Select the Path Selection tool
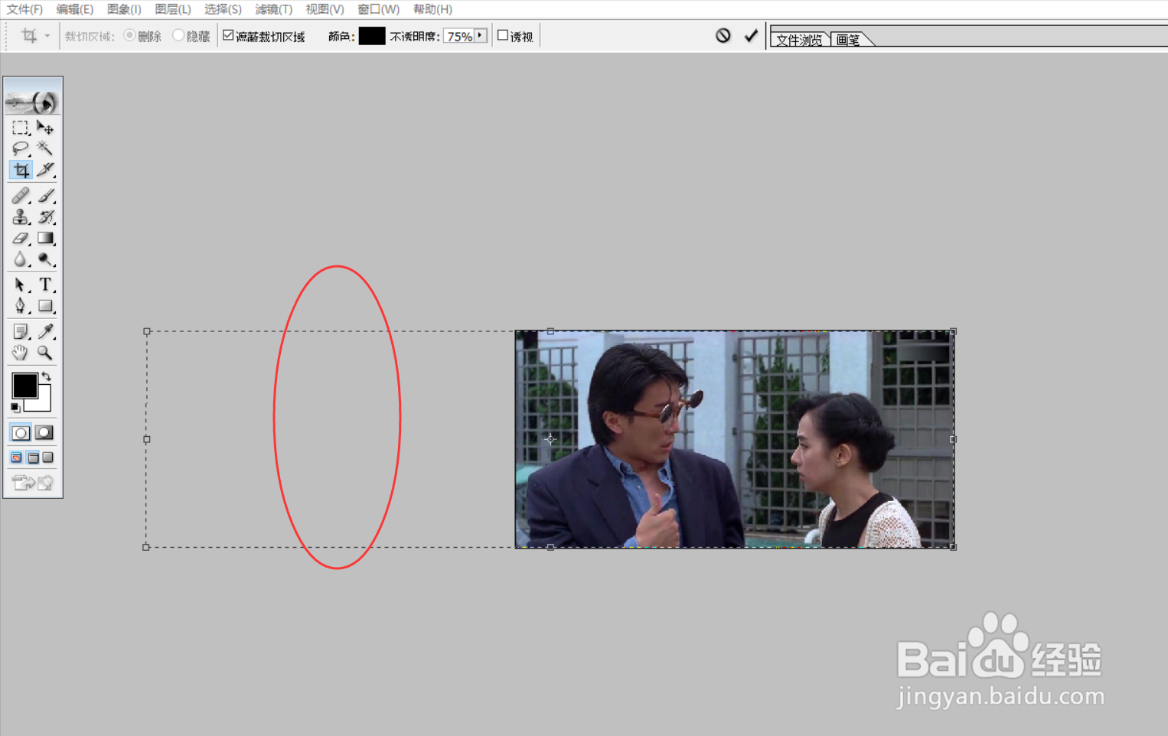Screen dimensions: 1168x736 21,285
